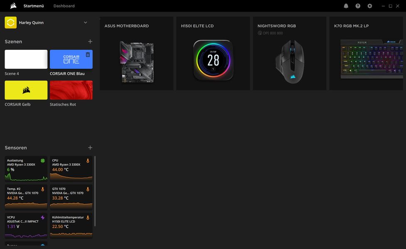Viewport: 406px width, 249px height.
Task: Add a new sensor with plus icon
Action: [90, 148]
